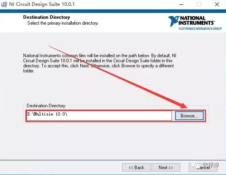Viewport: 226px width, 175px height.
Task: Minimize the installer window
Action: click(181, 4)
